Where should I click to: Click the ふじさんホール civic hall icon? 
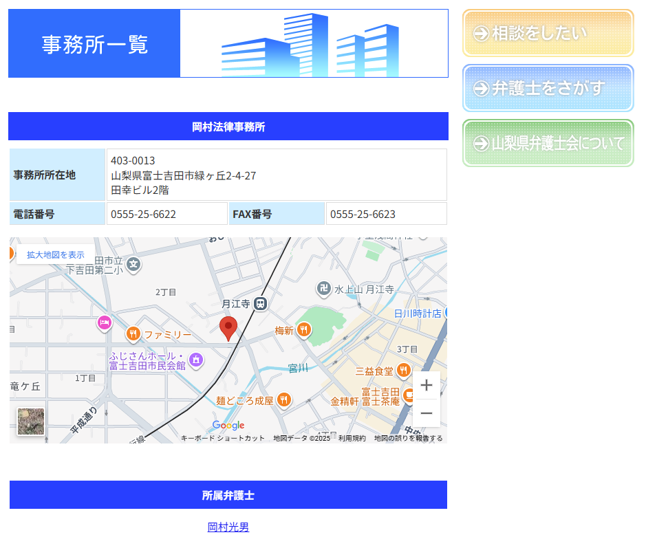(196, 359)
